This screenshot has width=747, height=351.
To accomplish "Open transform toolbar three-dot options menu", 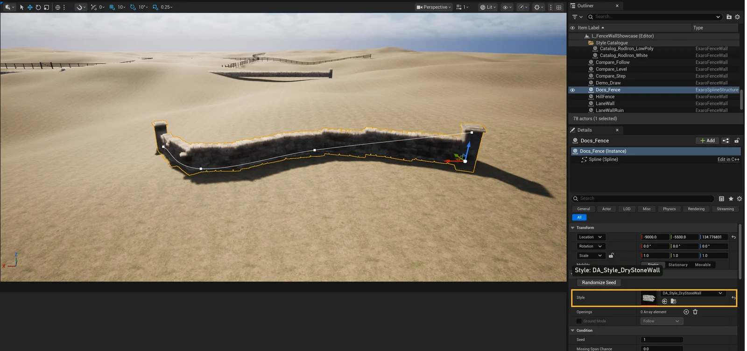I will (64, 7).
